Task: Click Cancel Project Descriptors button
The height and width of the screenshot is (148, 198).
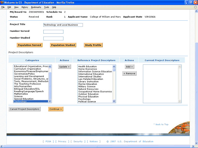Action: tap(24, 109)
